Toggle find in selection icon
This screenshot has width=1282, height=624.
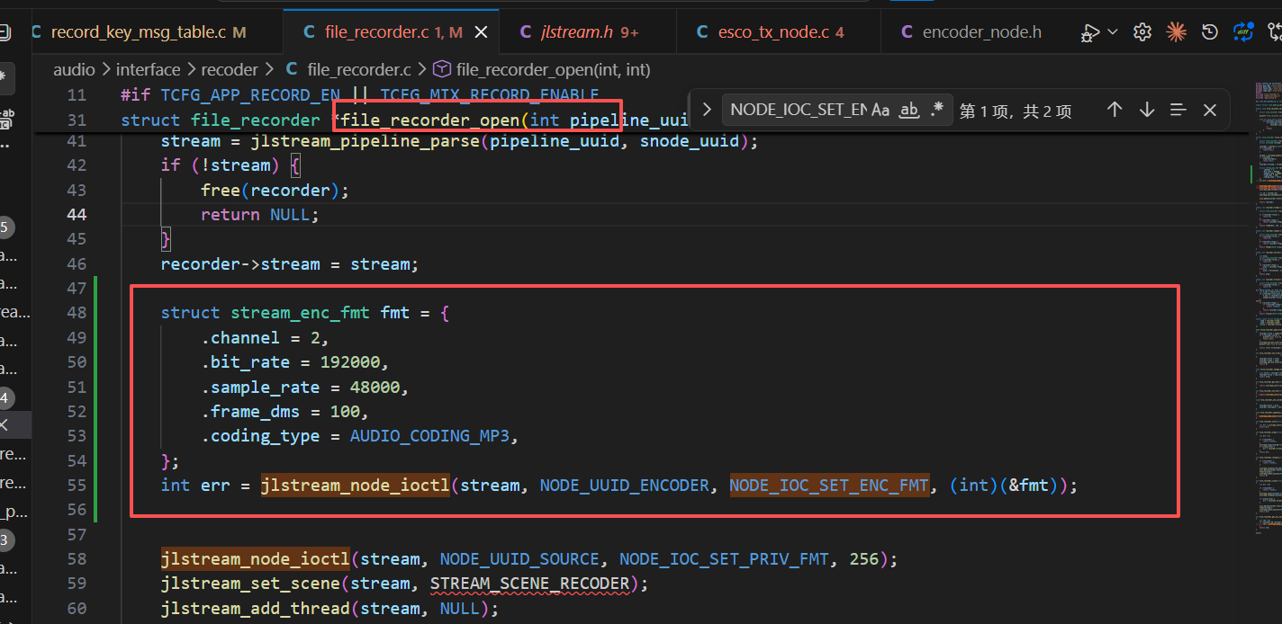(x=1178, y=110)
